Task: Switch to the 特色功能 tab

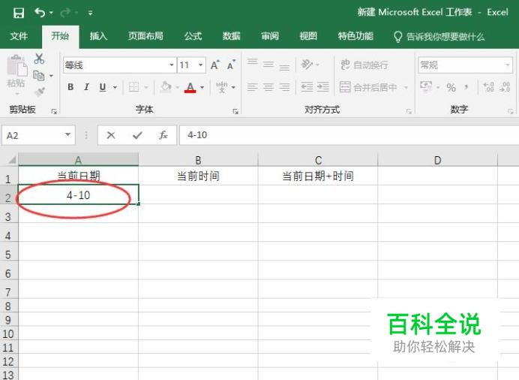Action: (355, 36)
